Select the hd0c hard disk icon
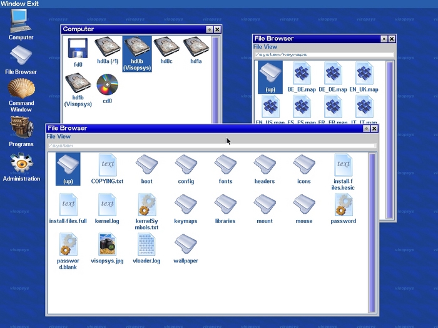Viewport: 438px width, 328px height. point(166,49)
